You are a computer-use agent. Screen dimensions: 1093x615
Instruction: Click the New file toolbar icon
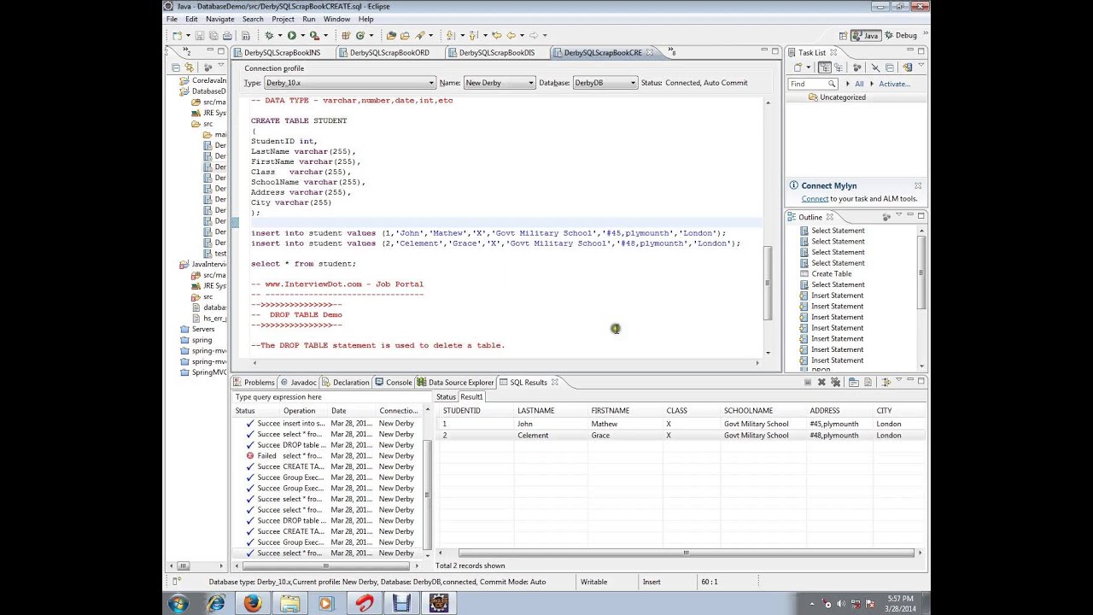[177, 36]
